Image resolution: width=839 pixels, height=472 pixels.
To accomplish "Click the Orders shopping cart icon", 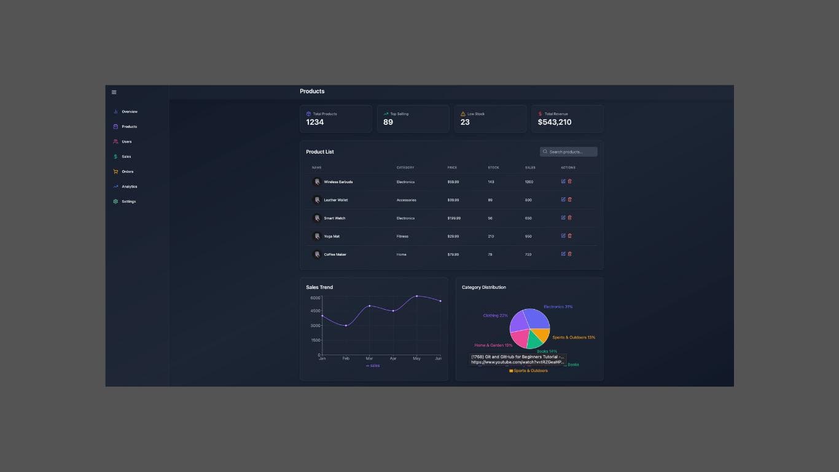I will tap(115, 171).
